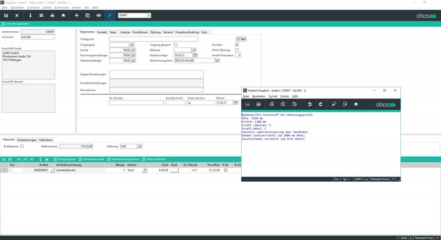Click the save icon in main toolbar
This screenshot has width=441, height=240.
pyautogui.click(x=6, y=15)
